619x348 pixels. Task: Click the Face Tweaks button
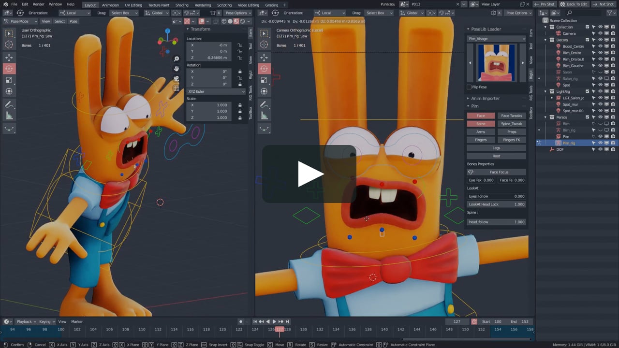tap(511, 116)
